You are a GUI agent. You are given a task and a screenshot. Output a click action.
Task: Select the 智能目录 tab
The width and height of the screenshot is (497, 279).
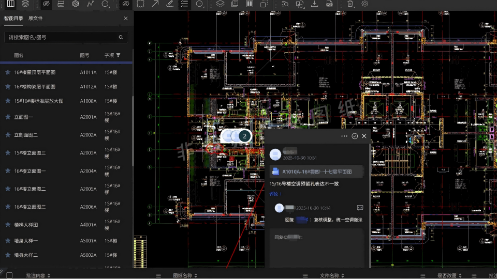(x=13, y=18)
